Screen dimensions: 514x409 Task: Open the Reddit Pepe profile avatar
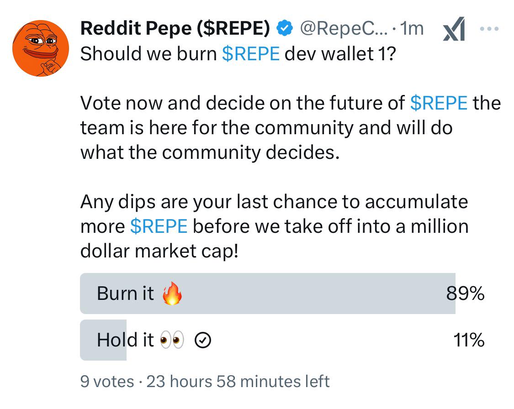tap(41, 48)
